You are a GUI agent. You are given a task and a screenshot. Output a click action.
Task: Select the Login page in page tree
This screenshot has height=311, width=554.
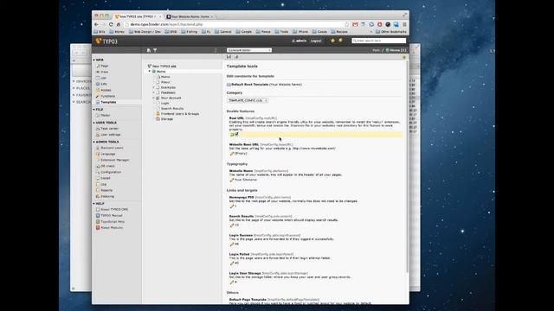tap(165, 103)
